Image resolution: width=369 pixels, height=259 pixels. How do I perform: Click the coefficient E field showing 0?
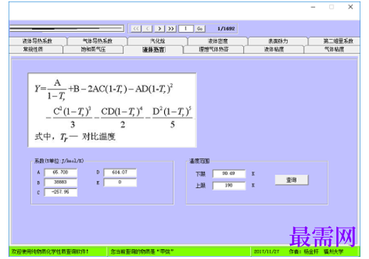(120, 182)
